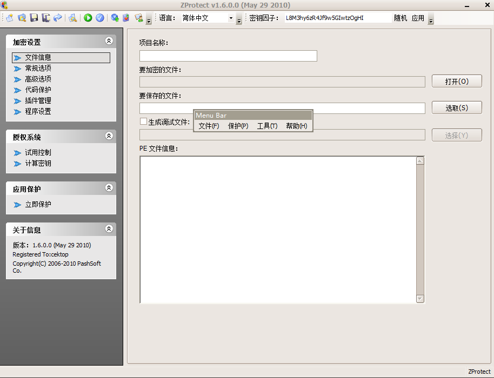Collapse the 加密设置 panel

coord(109,41)
